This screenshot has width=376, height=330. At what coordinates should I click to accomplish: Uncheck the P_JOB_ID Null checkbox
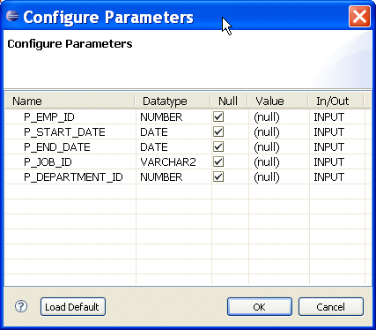coord(218,161)
